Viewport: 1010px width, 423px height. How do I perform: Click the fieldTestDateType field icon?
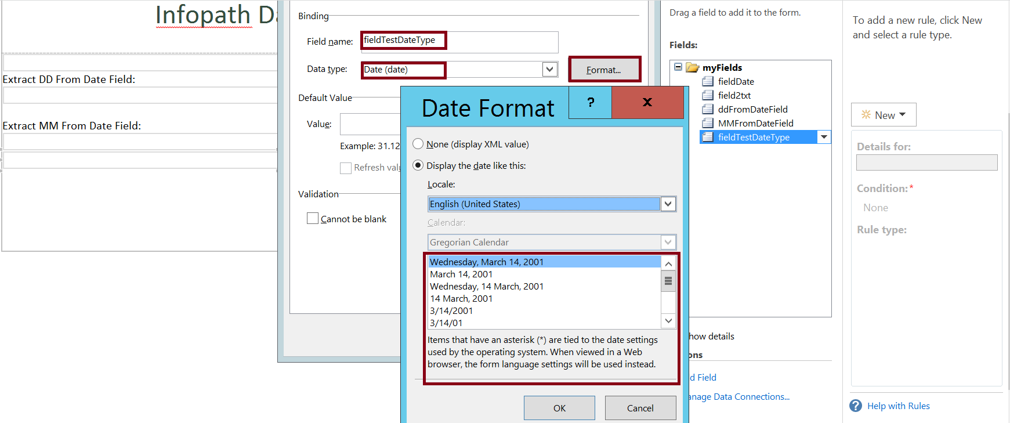708,137
